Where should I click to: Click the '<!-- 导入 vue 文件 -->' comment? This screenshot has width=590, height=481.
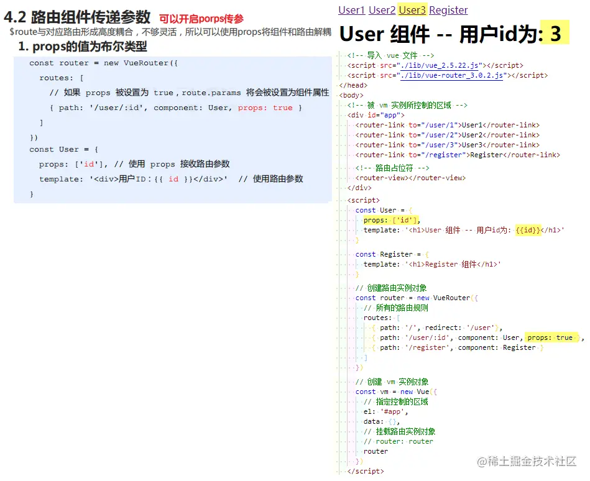point(390,56)
